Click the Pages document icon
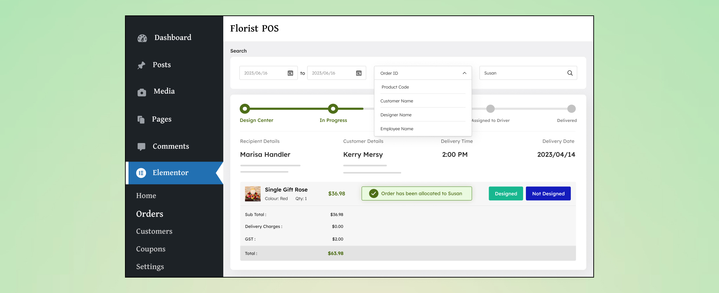Screen dimensions: 719x293 (x=141, y=120)
